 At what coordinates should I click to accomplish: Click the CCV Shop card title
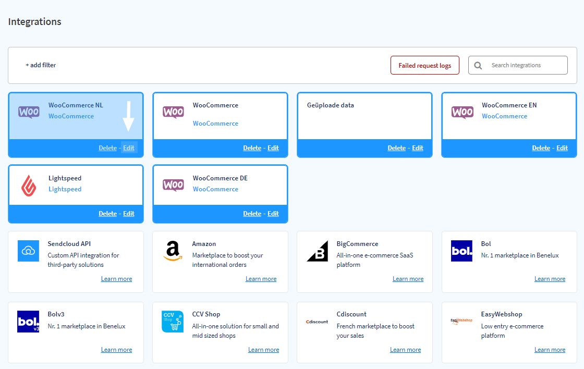(206, 314)
